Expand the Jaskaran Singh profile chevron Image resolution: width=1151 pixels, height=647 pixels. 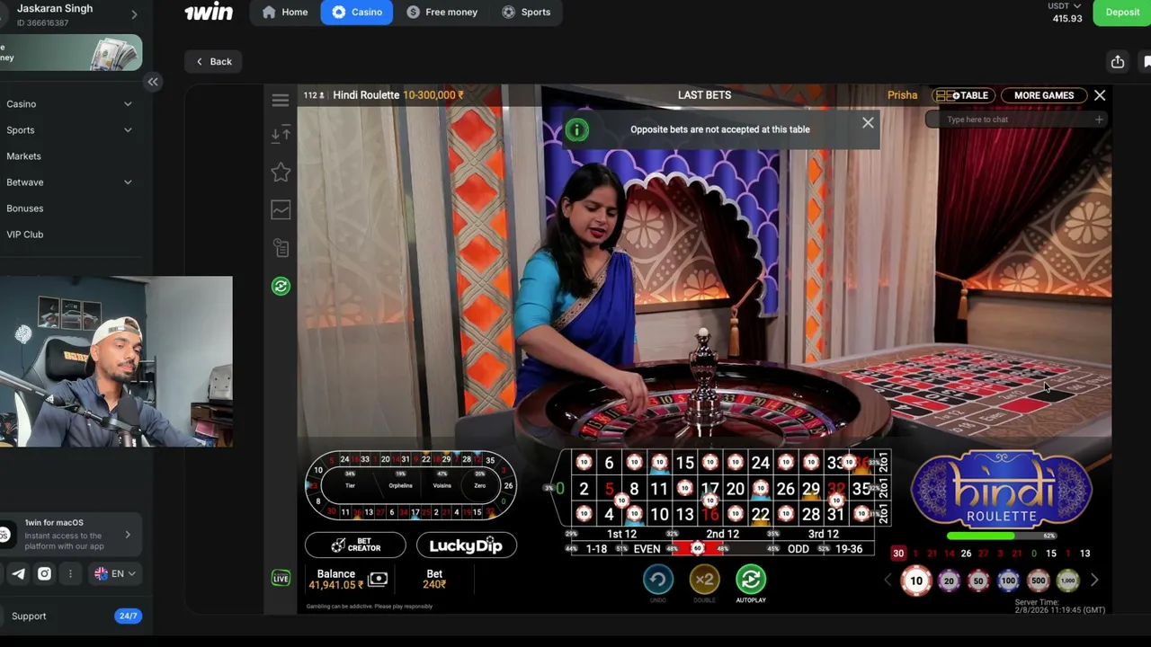coord(134,14)
